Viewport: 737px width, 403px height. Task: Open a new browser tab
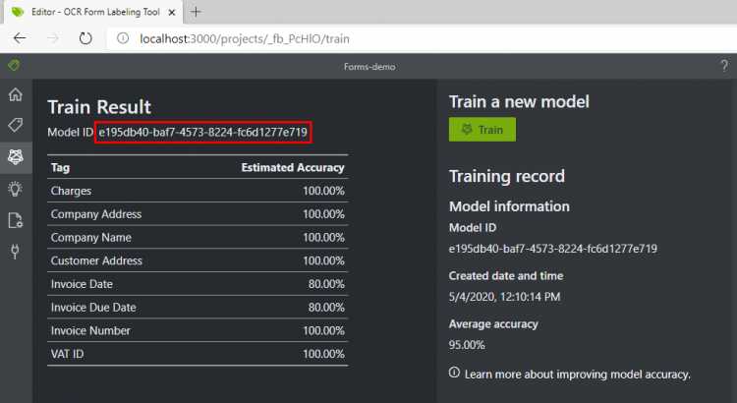click(x=196, y=12)
